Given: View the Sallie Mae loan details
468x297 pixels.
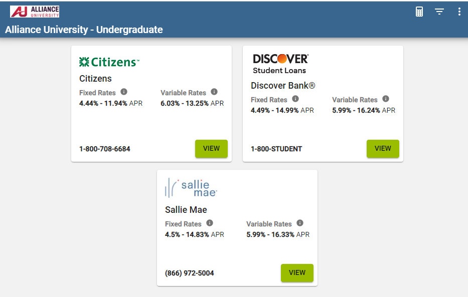Looking at the screenshot, I should pos(297,273).
